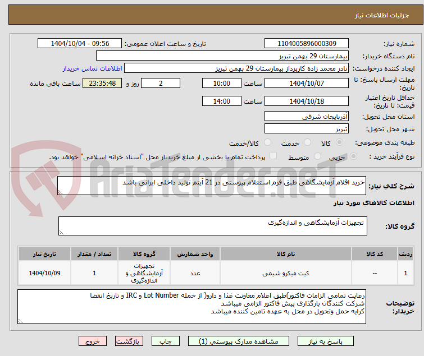Select the جزیی purchase type radio
The image size is (424, 356).
(x=353, y=156)
